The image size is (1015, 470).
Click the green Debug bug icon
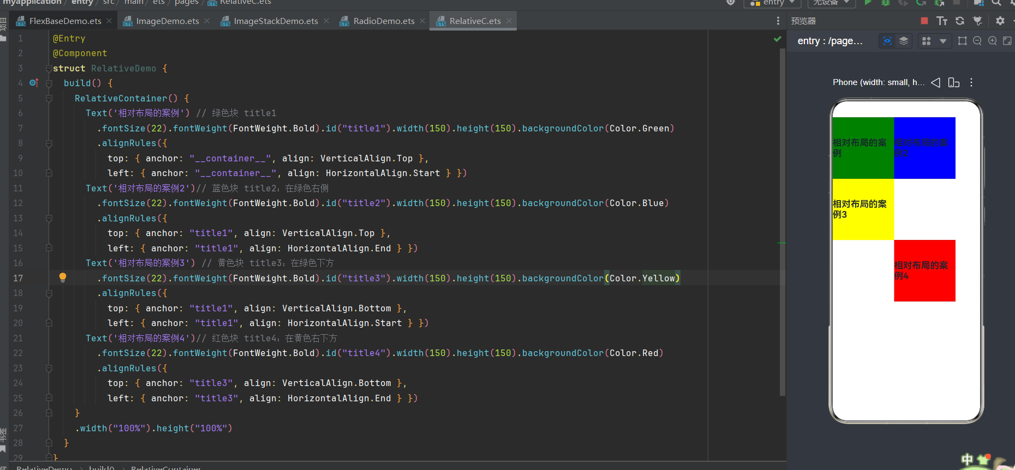[886, 3]
